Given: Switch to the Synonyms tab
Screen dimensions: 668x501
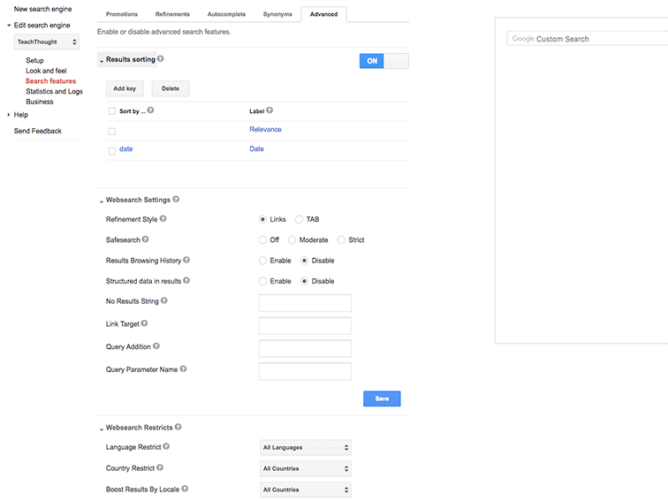Looking at the screenshot, I should (x=277, y=14).
